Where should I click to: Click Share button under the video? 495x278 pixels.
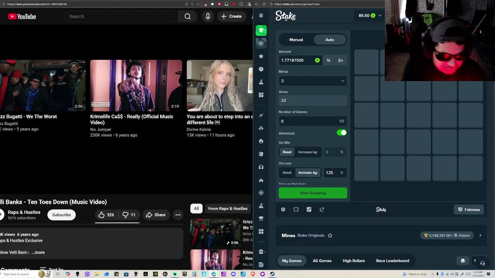[155, 215]
